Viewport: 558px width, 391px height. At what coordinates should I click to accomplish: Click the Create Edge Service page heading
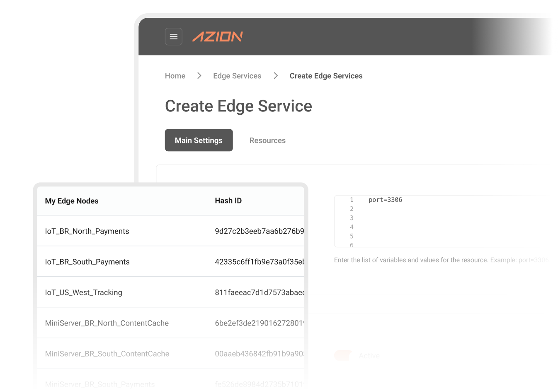pos(238,106)
